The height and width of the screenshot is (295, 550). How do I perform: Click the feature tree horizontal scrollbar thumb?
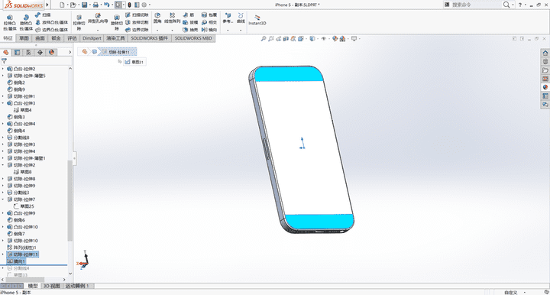(x=25, y=280)
